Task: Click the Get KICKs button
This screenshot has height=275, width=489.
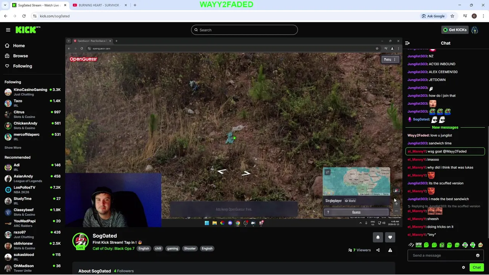Action: pyautogui.click(x=454, y=30)
